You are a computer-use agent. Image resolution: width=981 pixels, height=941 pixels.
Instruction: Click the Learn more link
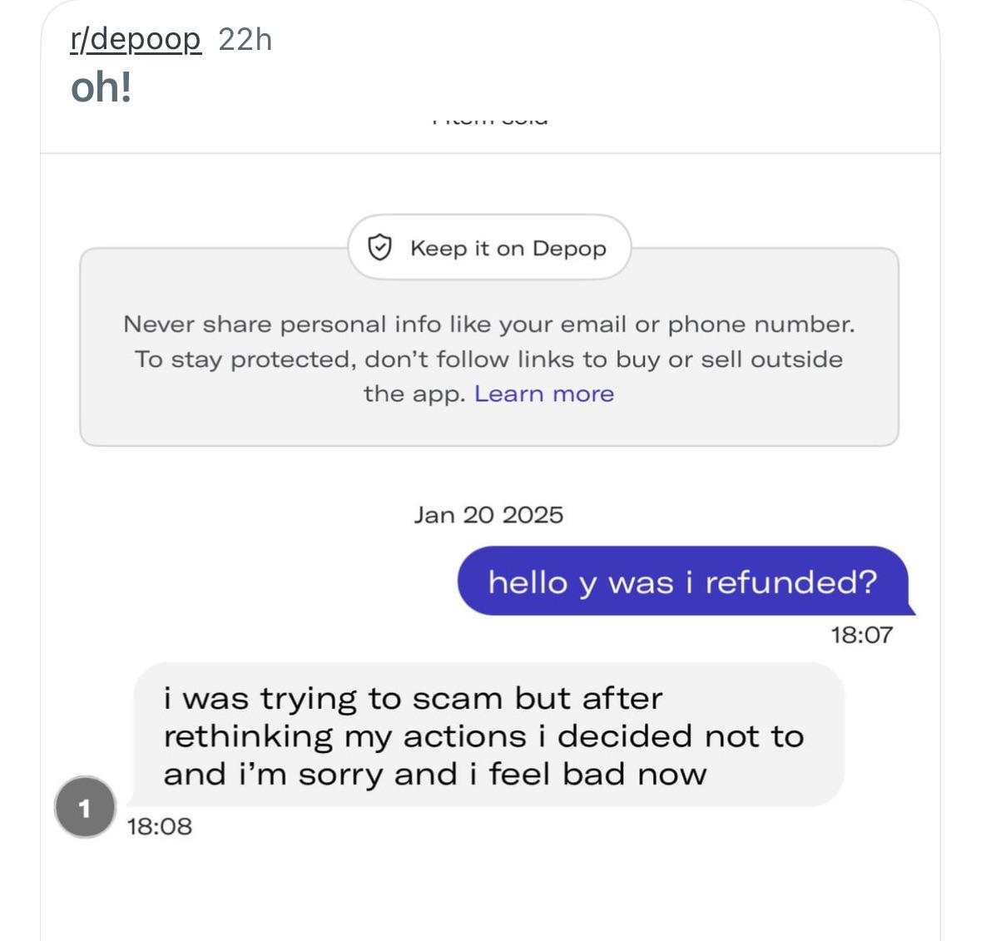point(544,393)
